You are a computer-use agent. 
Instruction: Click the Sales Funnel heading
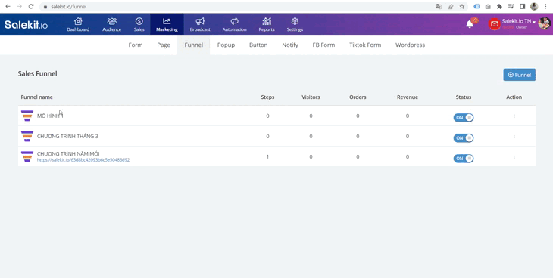point(37,73)
